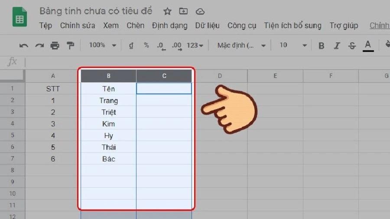Open the Công cụ menu
The width and height of the screenshot is (390, 219).
click(242, 26)
